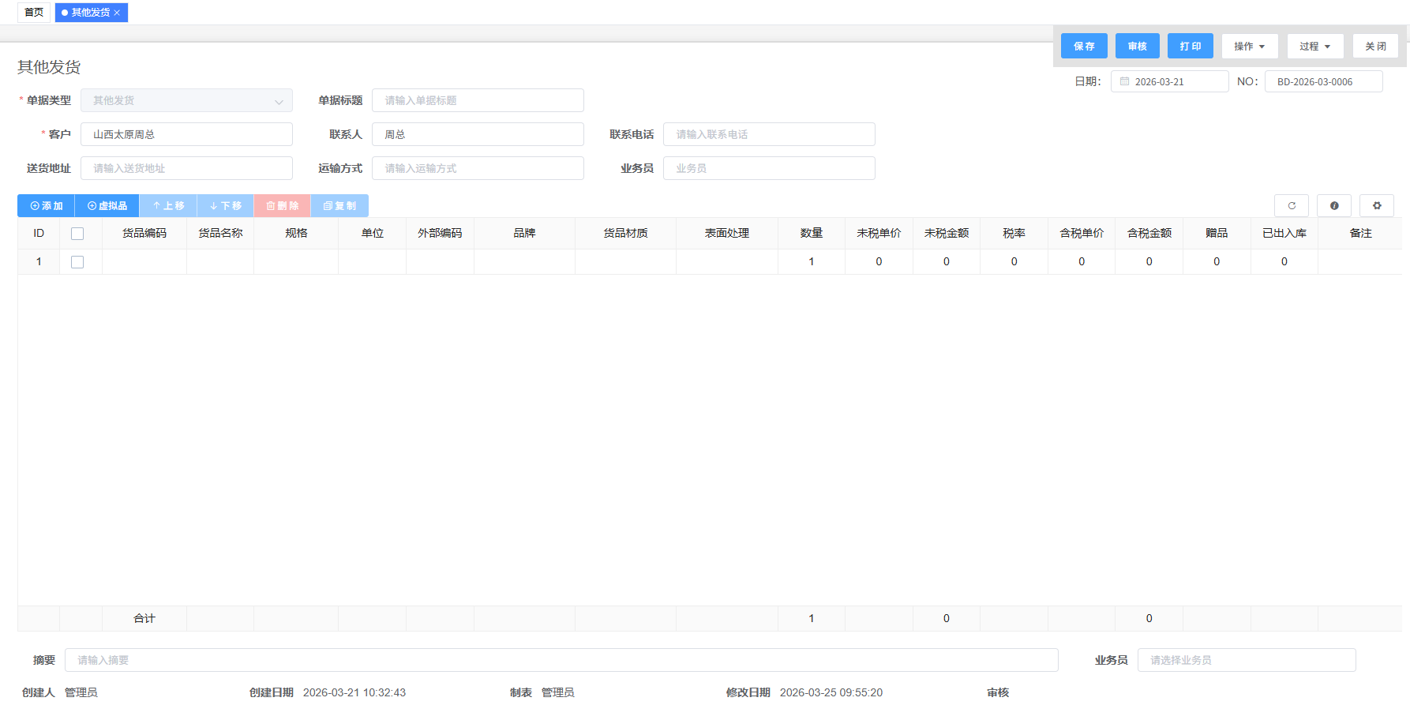Click the 摘要 summary input field

(561, 660)
